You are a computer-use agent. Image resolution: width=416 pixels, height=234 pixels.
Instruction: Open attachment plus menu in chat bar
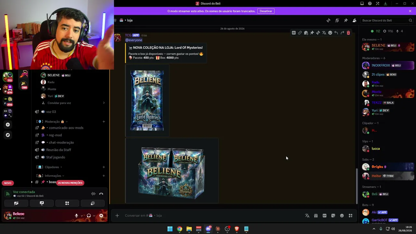[117, 215]
